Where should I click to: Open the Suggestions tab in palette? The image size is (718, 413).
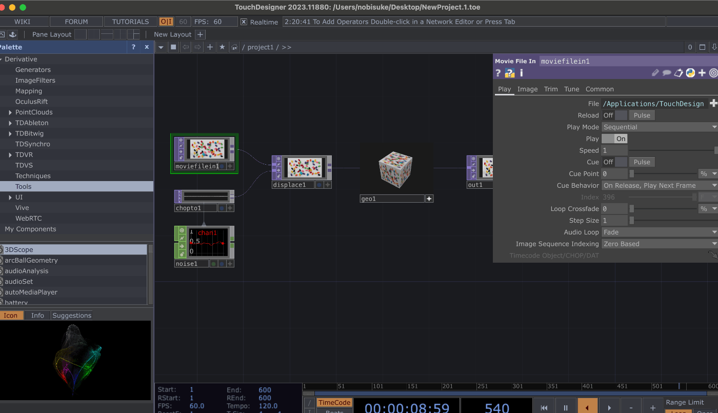(x=72, y=316)
